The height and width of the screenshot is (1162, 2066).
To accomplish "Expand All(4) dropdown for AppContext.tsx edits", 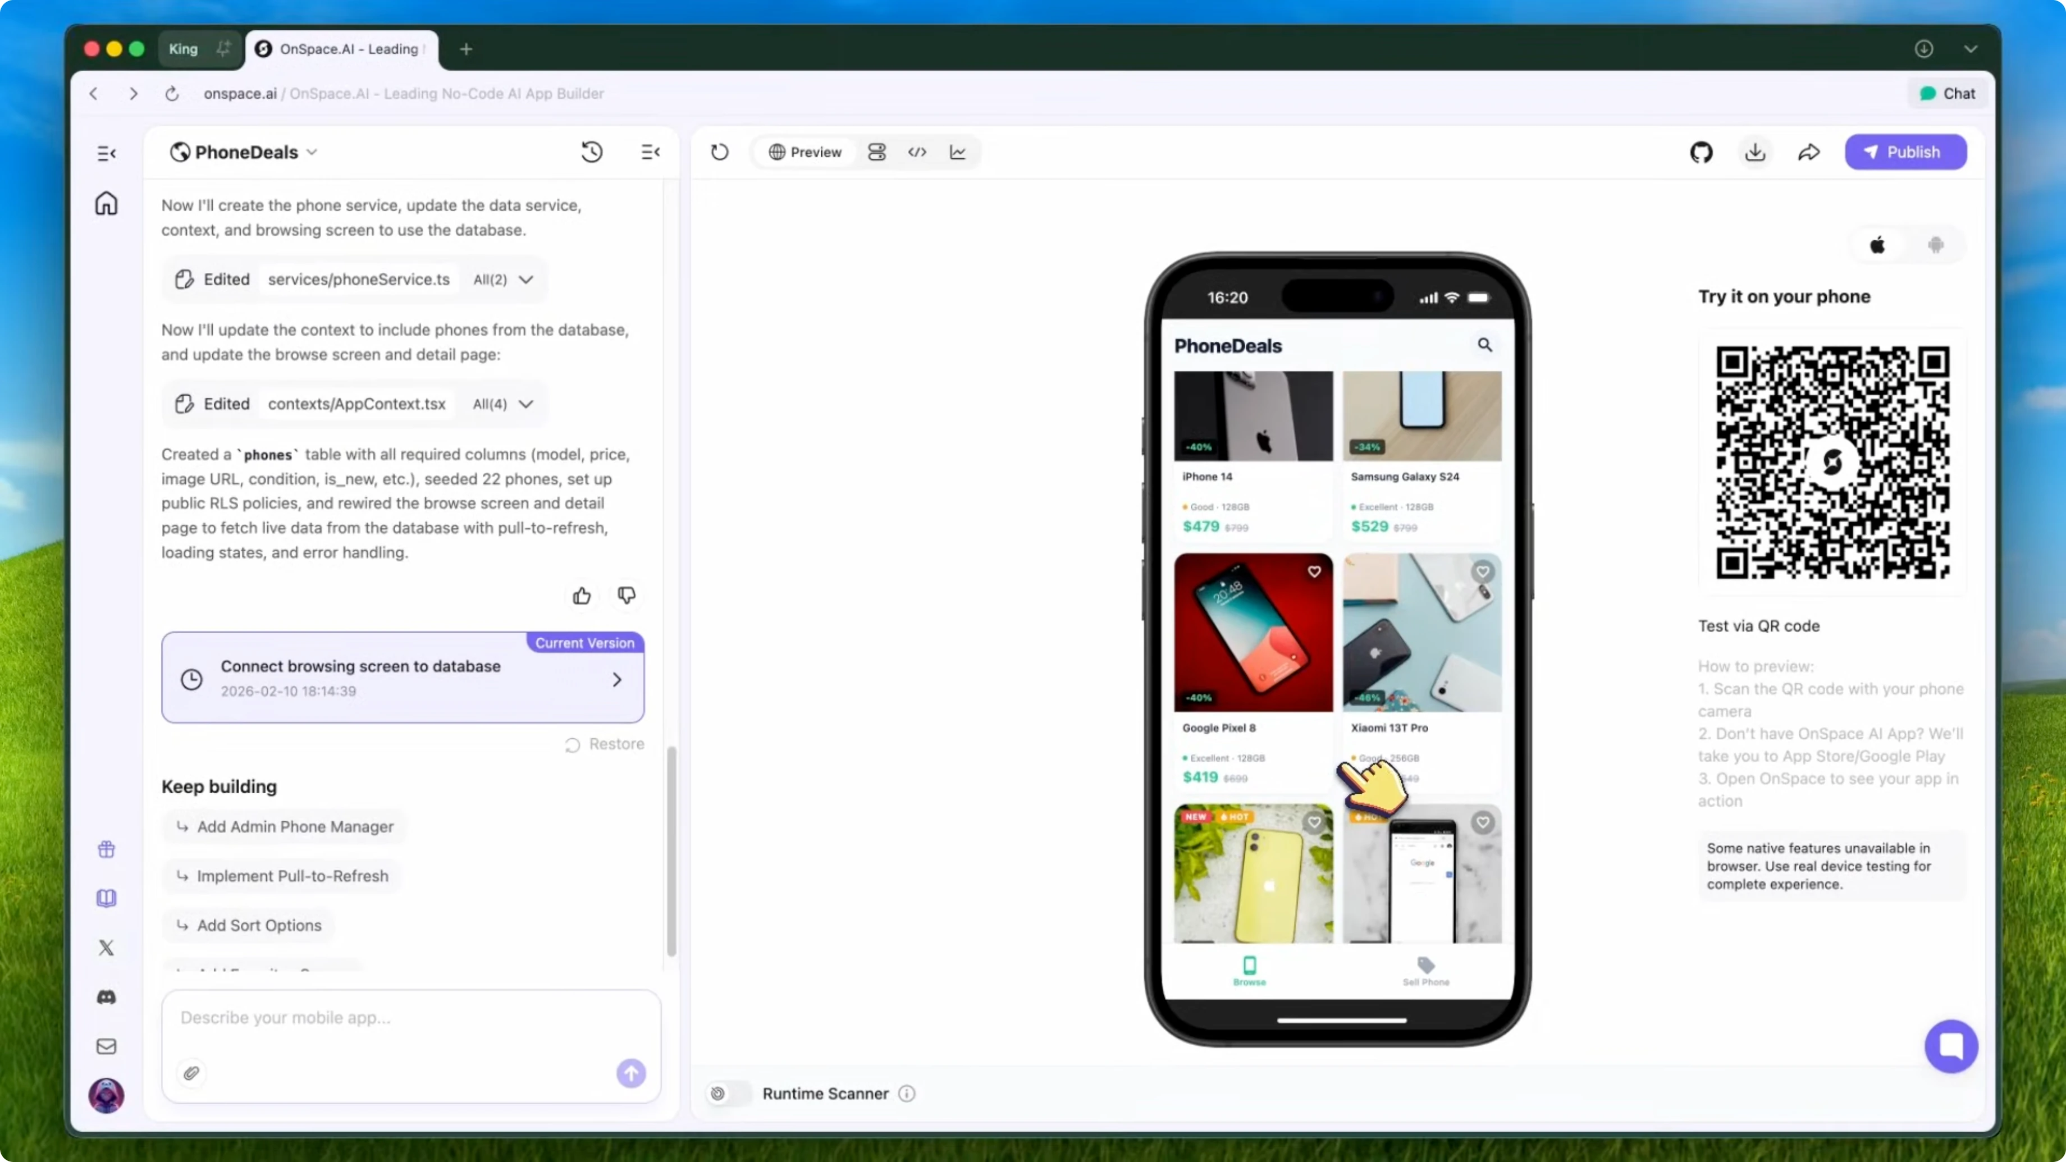I will [503, 404].
